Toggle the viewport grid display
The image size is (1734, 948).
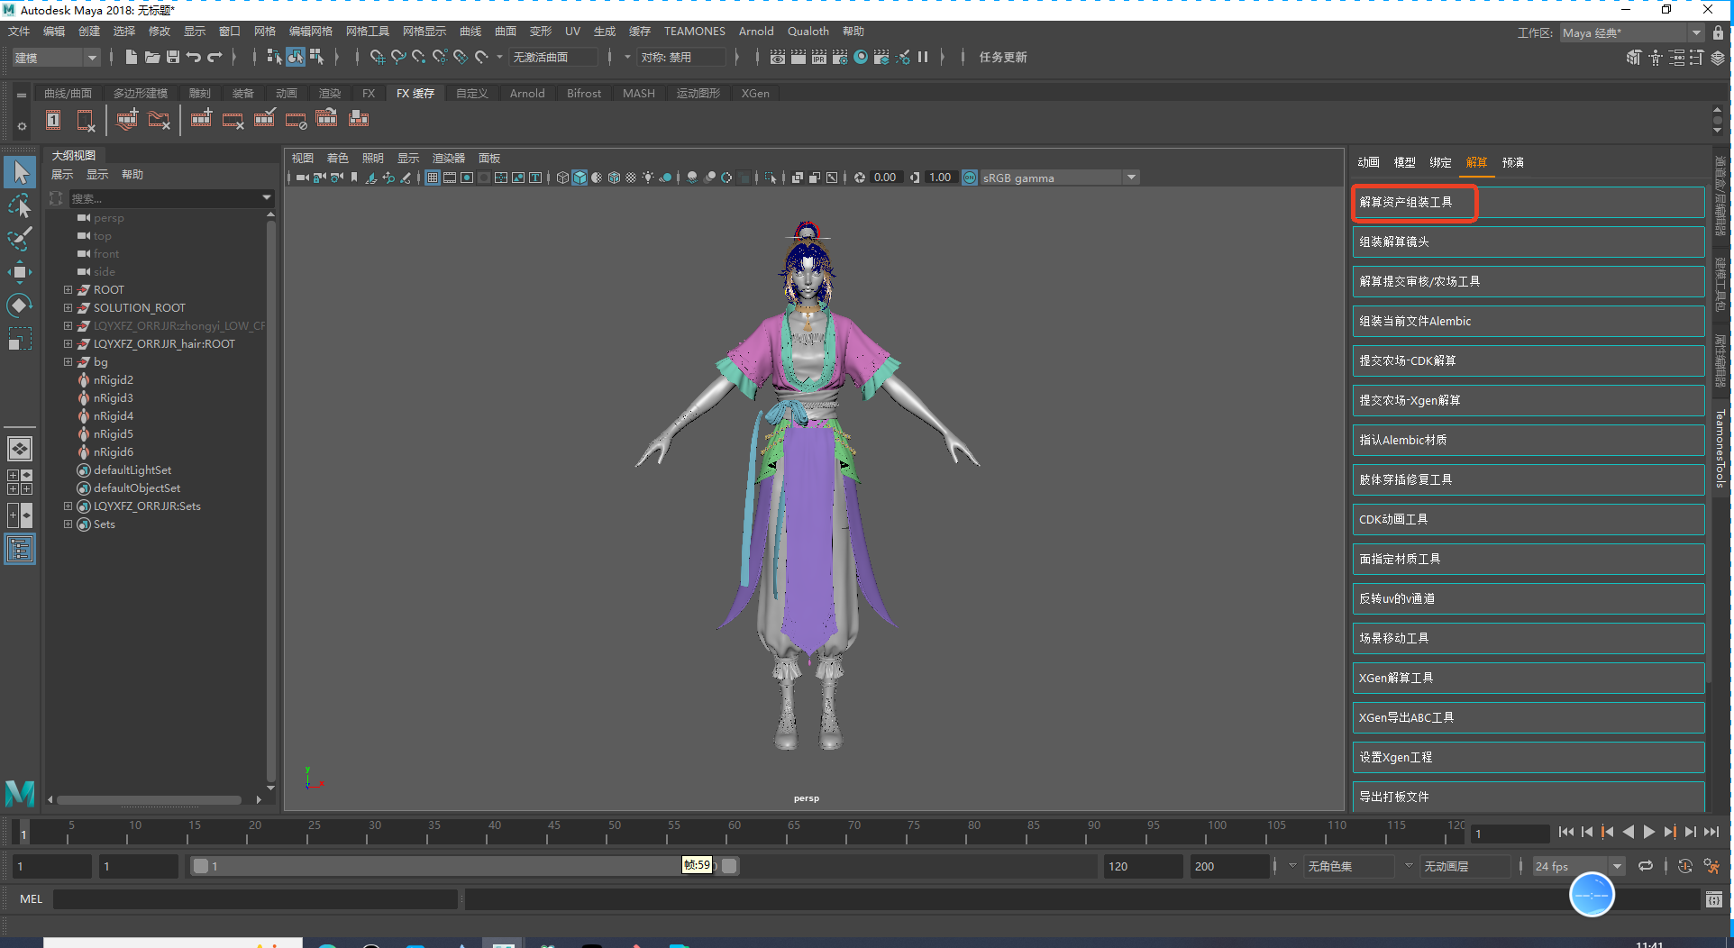pos(433,178)
